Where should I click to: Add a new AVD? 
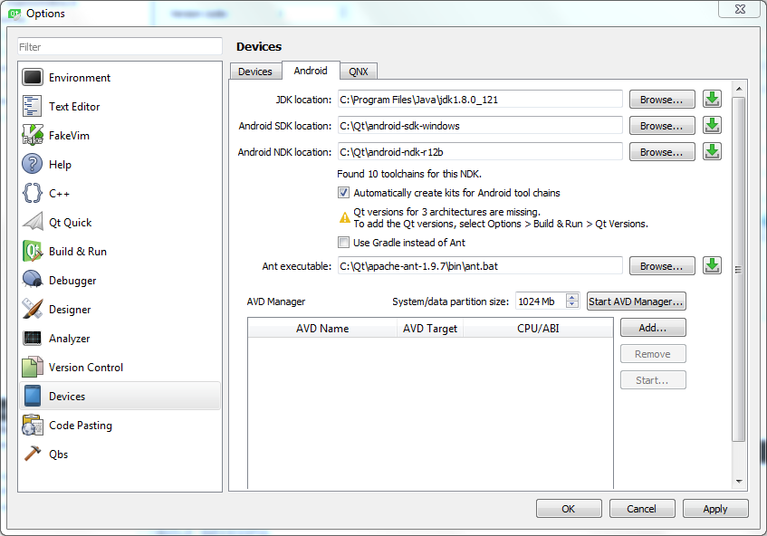coord(653,328)
